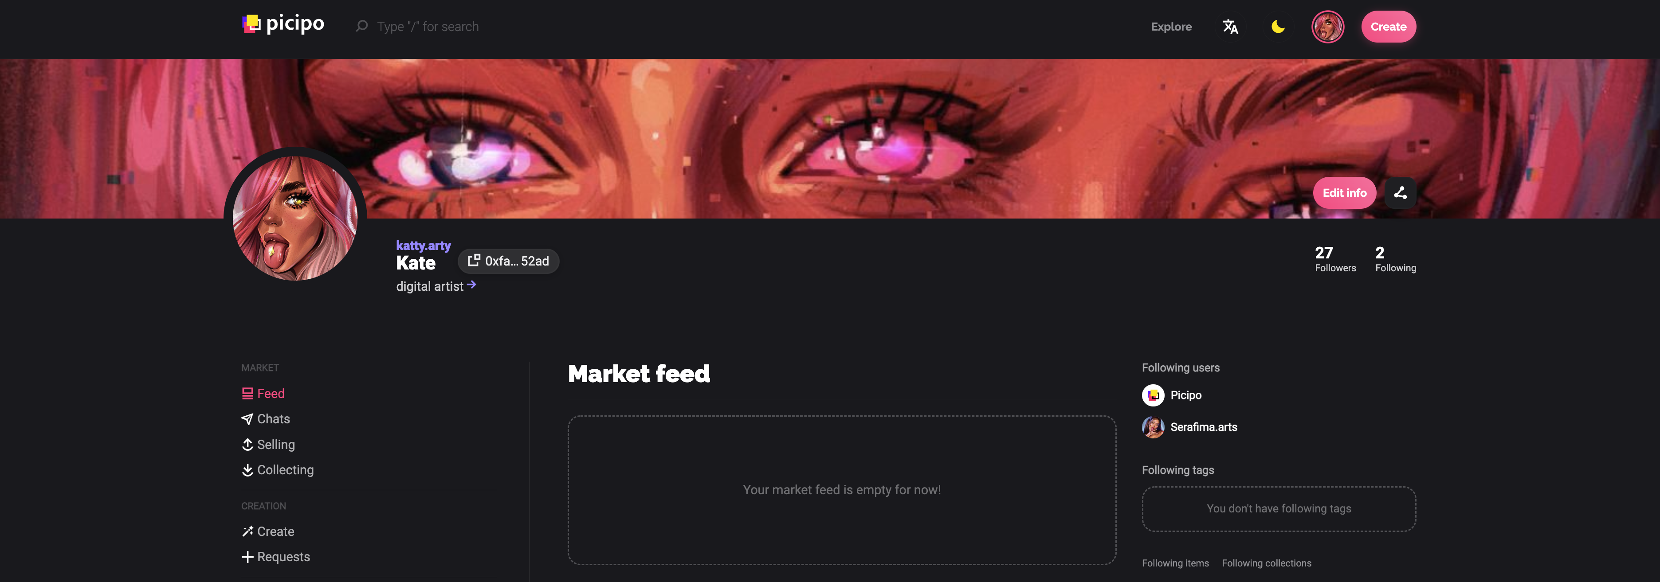
Task: Focus the search input field
Action: point(427,27)
